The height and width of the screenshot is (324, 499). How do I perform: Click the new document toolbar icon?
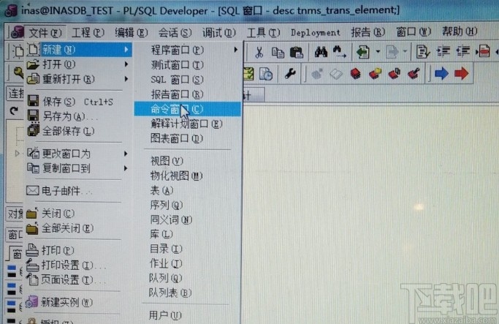[x=18, y=50]
